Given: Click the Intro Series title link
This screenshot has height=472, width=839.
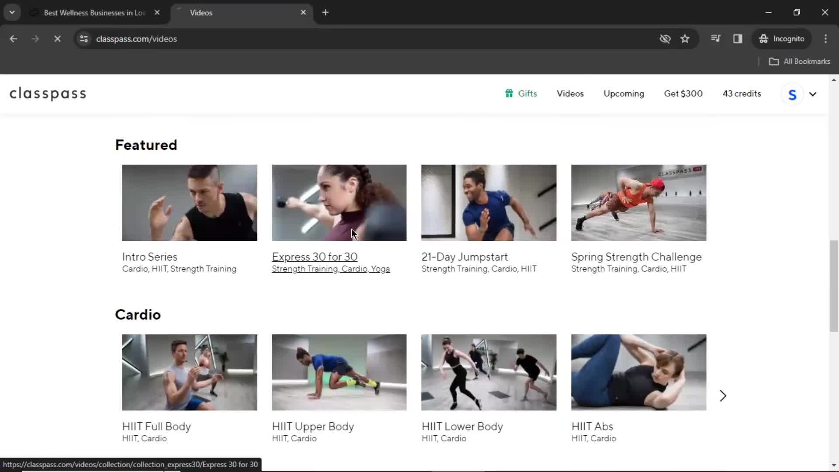Looking at the screenshot, I should (x=149, y=257).
